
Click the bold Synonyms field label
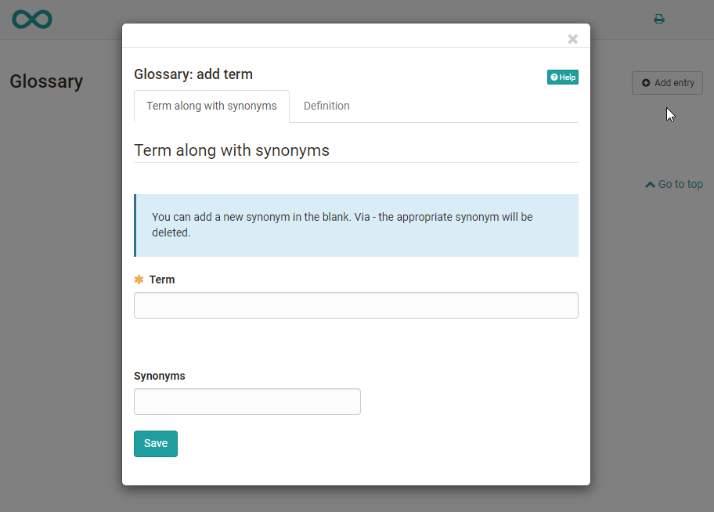pos(160,376)
